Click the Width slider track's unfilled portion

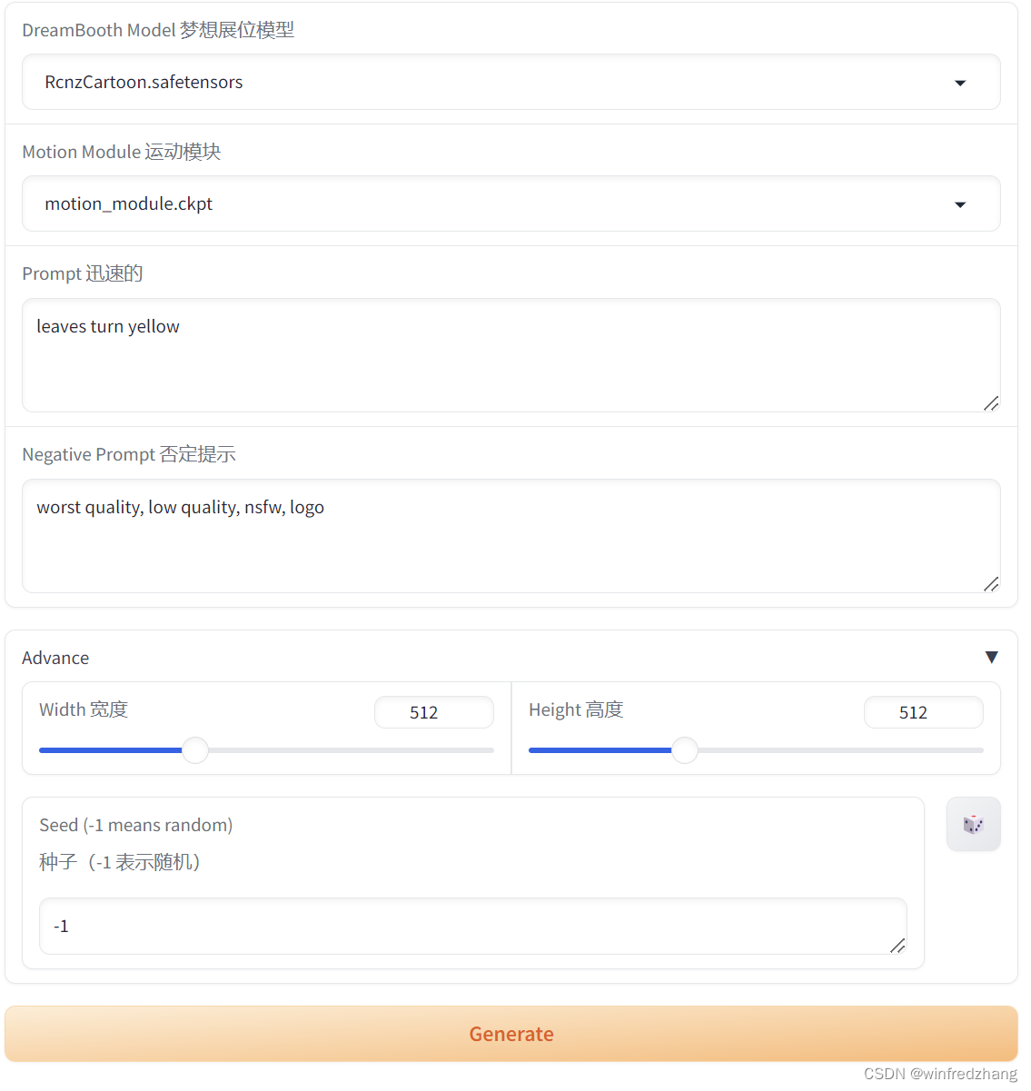(x=352, y=750)
